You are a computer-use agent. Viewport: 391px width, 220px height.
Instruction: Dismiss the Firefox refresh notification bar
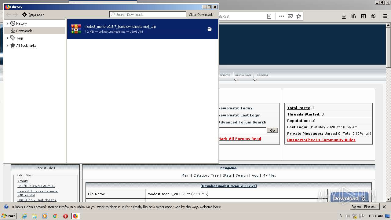[x=384, y=207]
